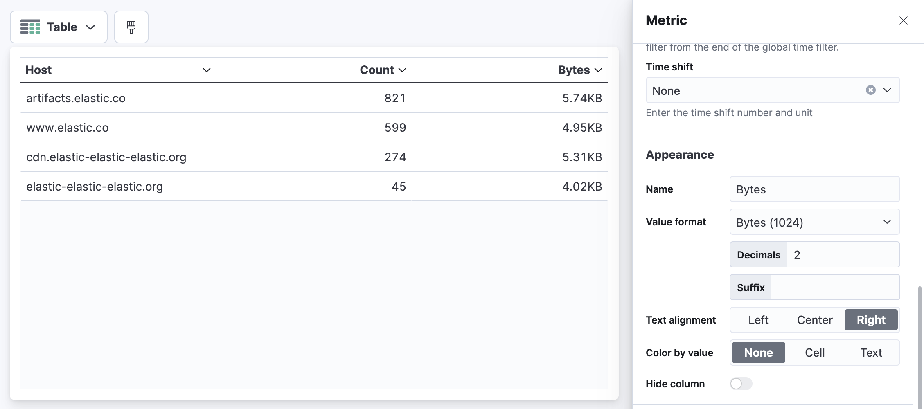Click the Metric panel scrollbar
924x409 pixels.
pyautogui.click(x=920, y=347)
